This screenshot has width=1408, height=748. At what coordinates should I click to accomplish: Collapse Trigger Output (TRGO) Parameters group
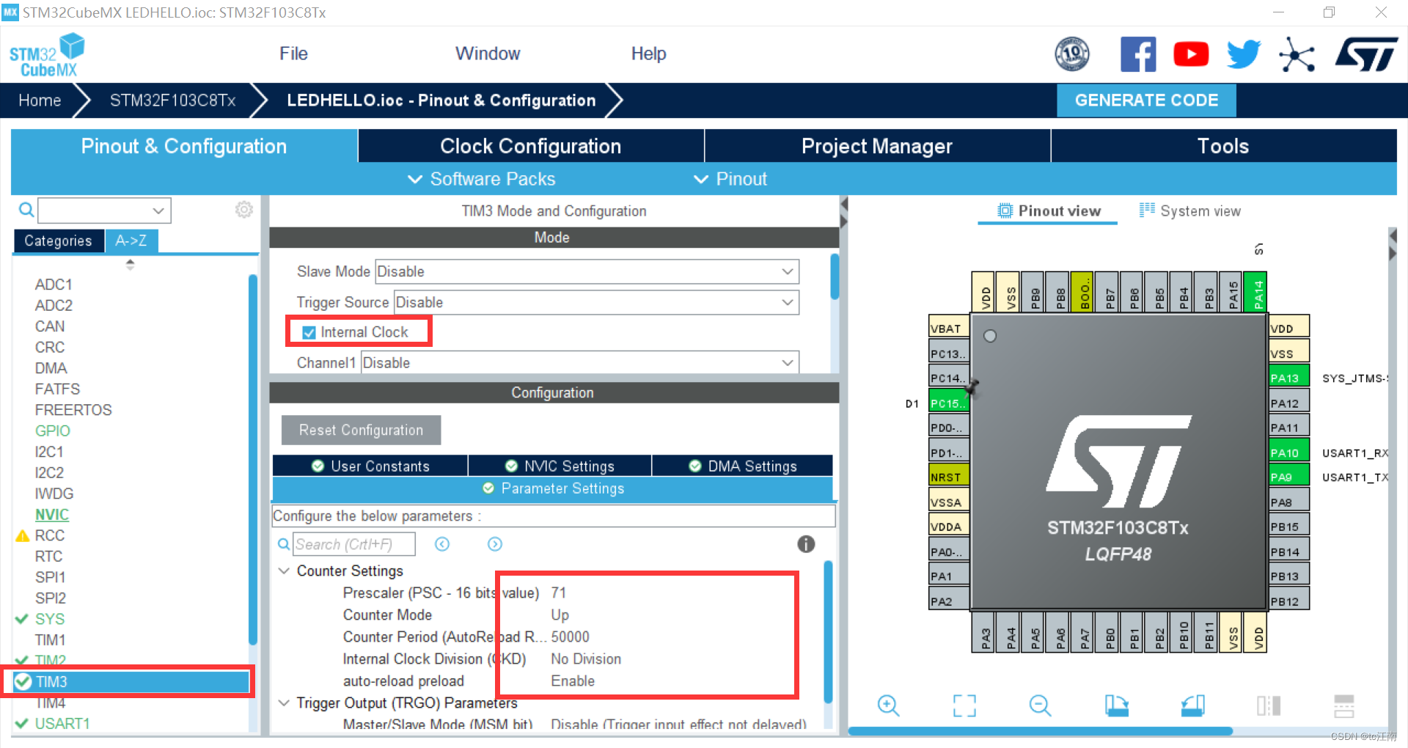[x=285, y=703]
